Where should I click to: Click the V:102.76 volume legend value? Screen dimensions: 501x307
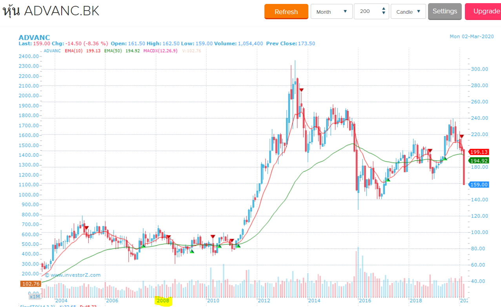pos(191,51)
